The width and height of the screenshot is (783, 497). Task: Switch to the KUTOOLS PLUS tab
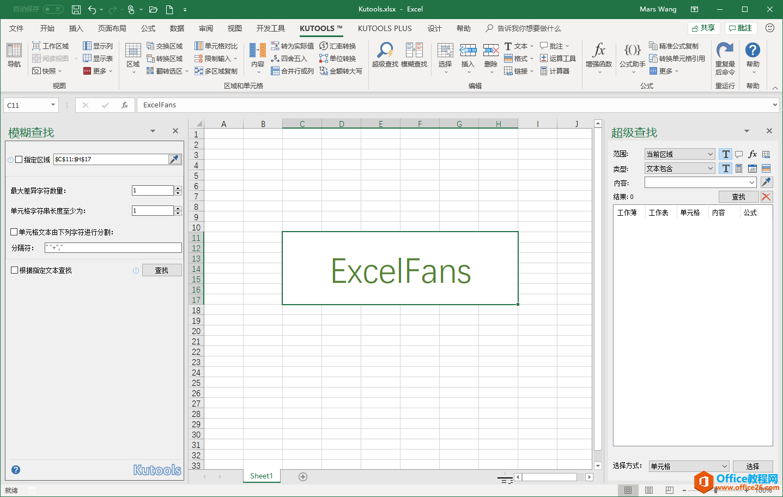pos(385,28)
